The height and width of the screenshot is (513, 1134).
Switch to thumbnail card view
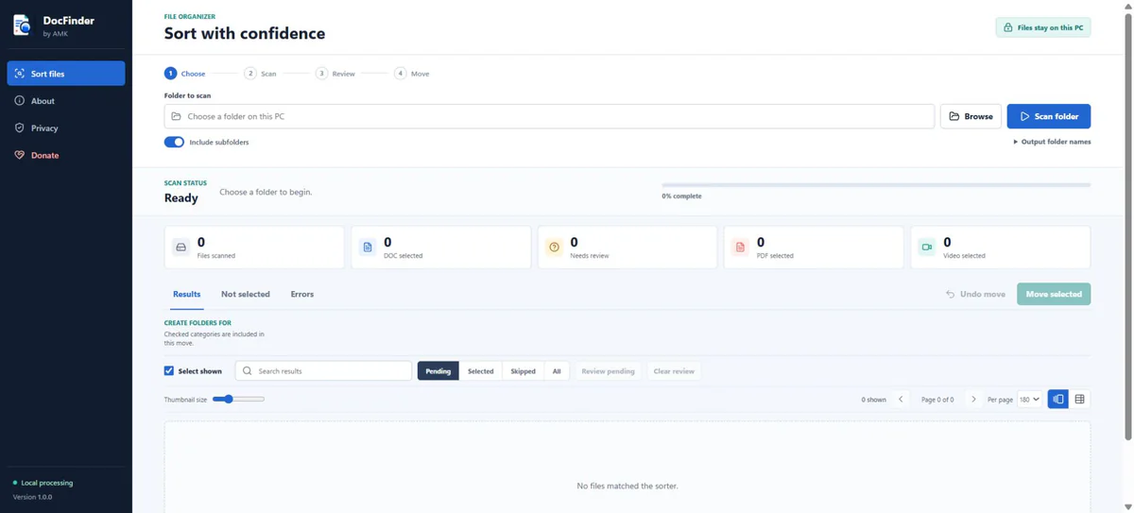pyautogui.click(x=1058, y=400)
